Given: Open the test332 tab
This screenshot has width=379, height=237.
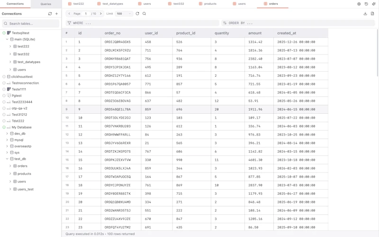Looking at the screenshot, I should tap(176, 4).
